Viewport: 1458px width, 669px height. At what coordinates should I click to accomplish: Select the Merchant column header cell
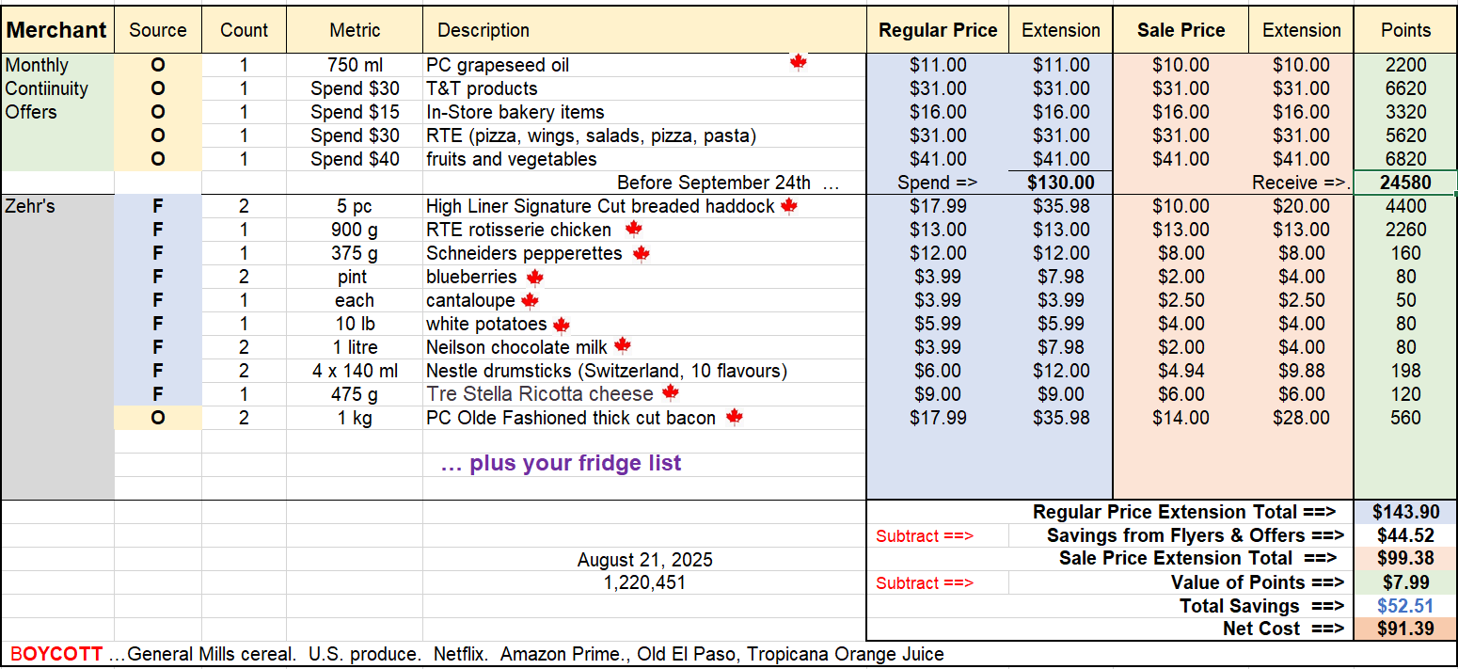[56, 30]
